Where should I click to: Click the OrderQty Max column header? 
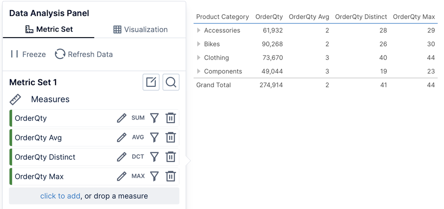click(414, 17)
